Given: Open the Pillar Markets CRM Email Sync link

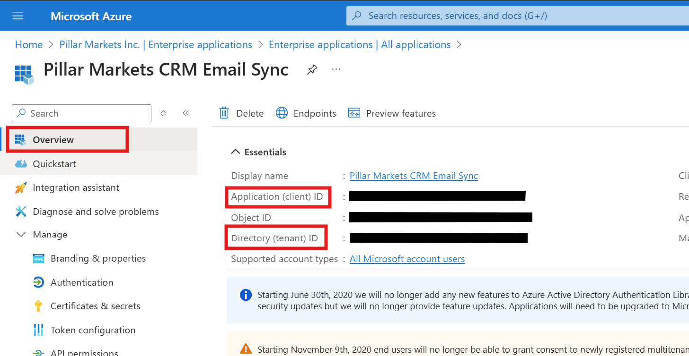Looking at the screenshot, I should (413, 175).
